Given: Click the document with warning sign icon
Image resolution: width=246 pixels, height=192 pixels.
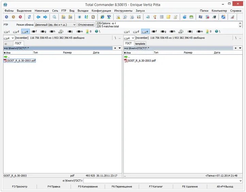Looking at the screenshot, I should pyautogui.click(x=118, y=17).
